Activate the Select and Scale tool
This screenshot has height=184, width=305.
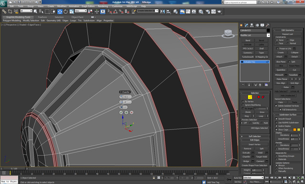click(71, 11)
